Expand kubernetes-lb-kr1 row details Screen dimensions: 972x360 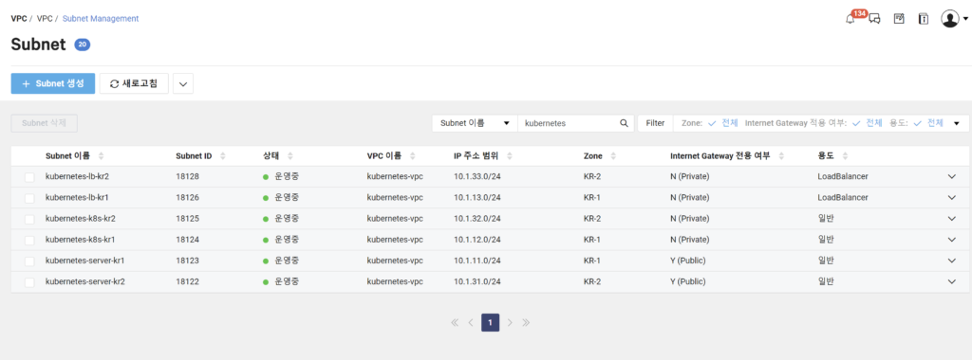952,198
